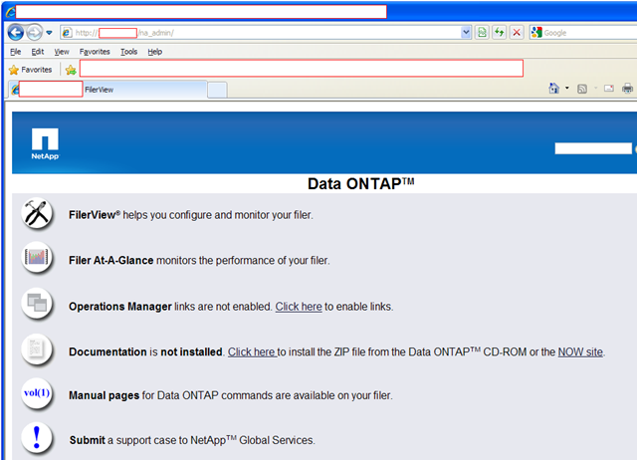Go back with the browser Back arrow
The image size is (637, 460).
click(16, 33)
